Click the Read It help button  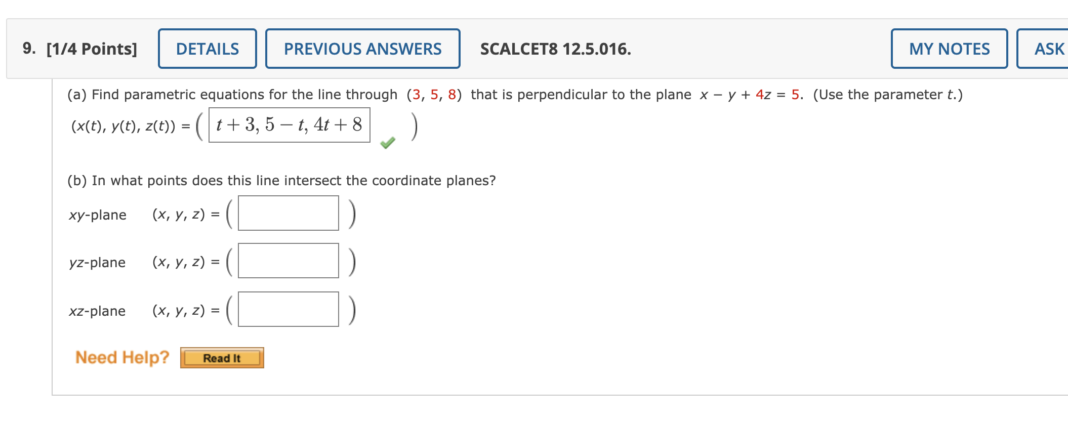pos(222,357)
